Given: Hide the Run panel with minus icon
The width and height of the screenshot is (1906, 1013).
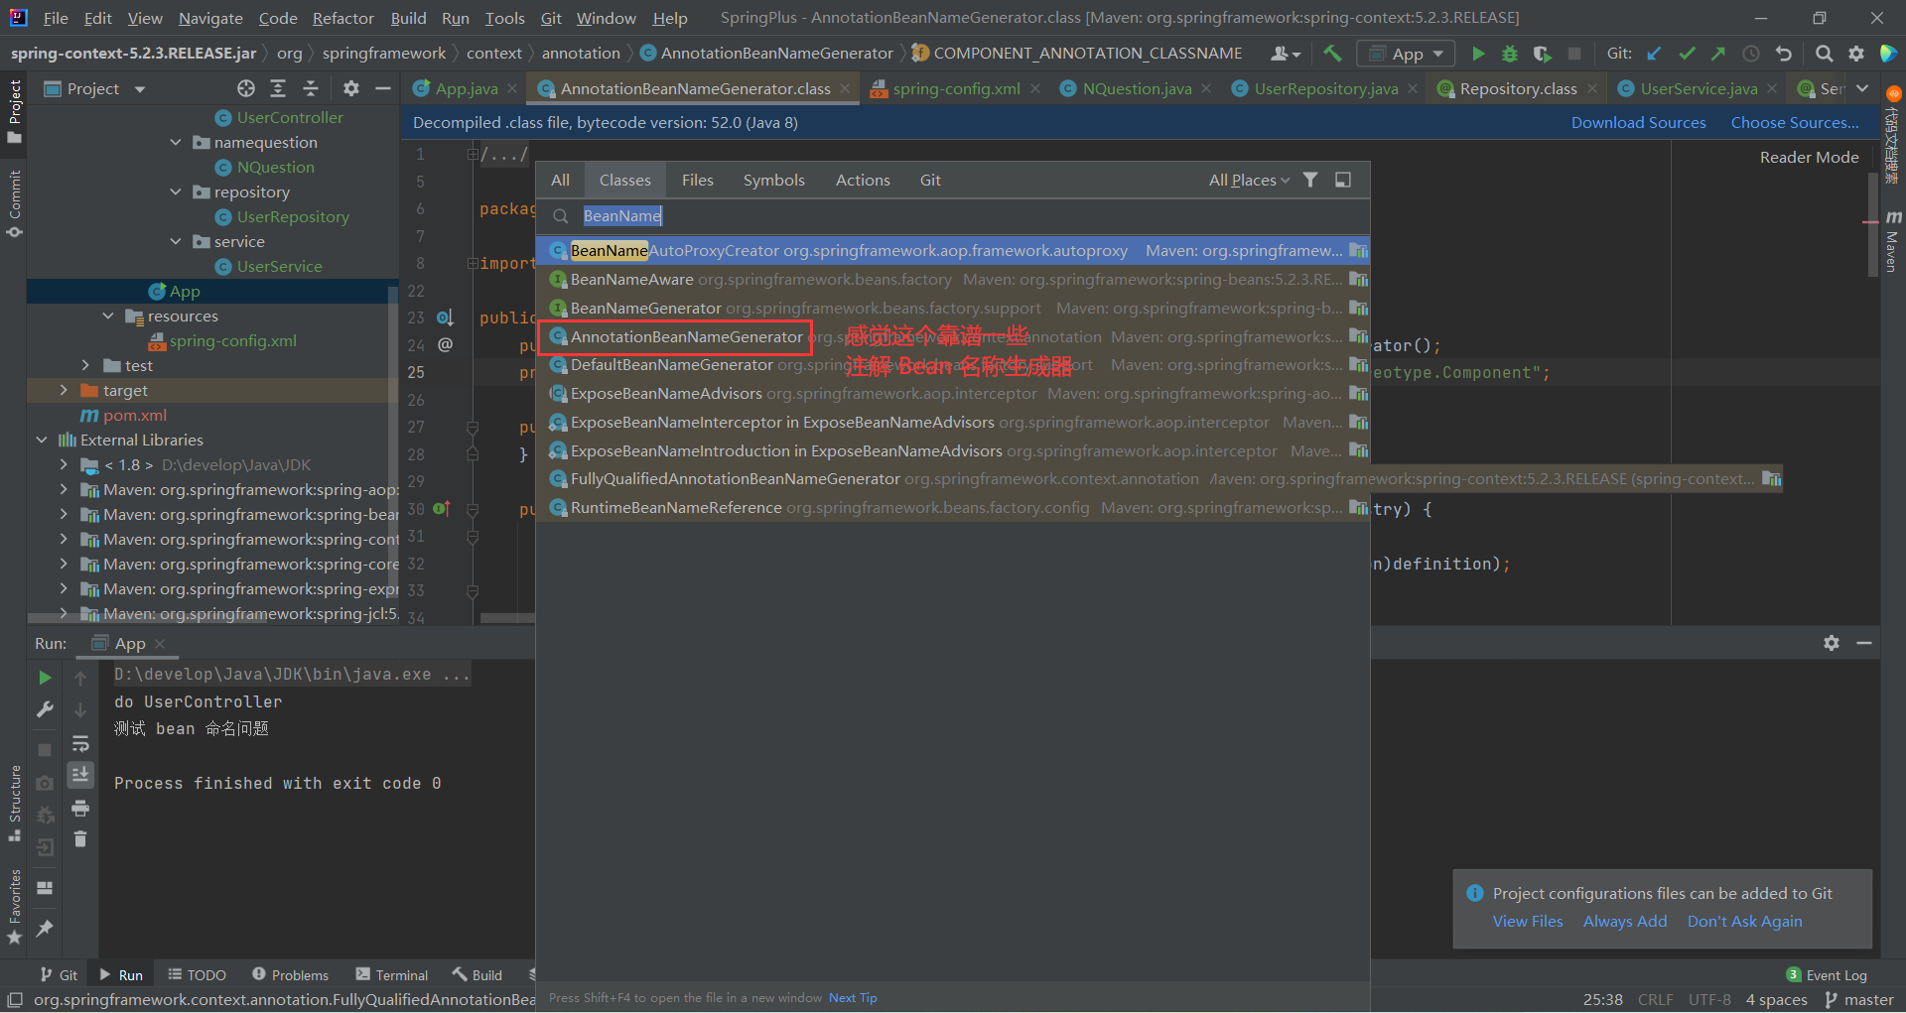Looking at the screenshot, I should tap(1864, 643).
